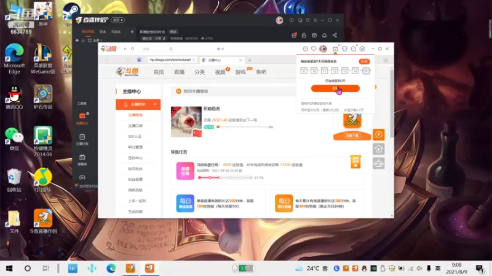Open 积分管理 in left sidebar

click(135, 147)
